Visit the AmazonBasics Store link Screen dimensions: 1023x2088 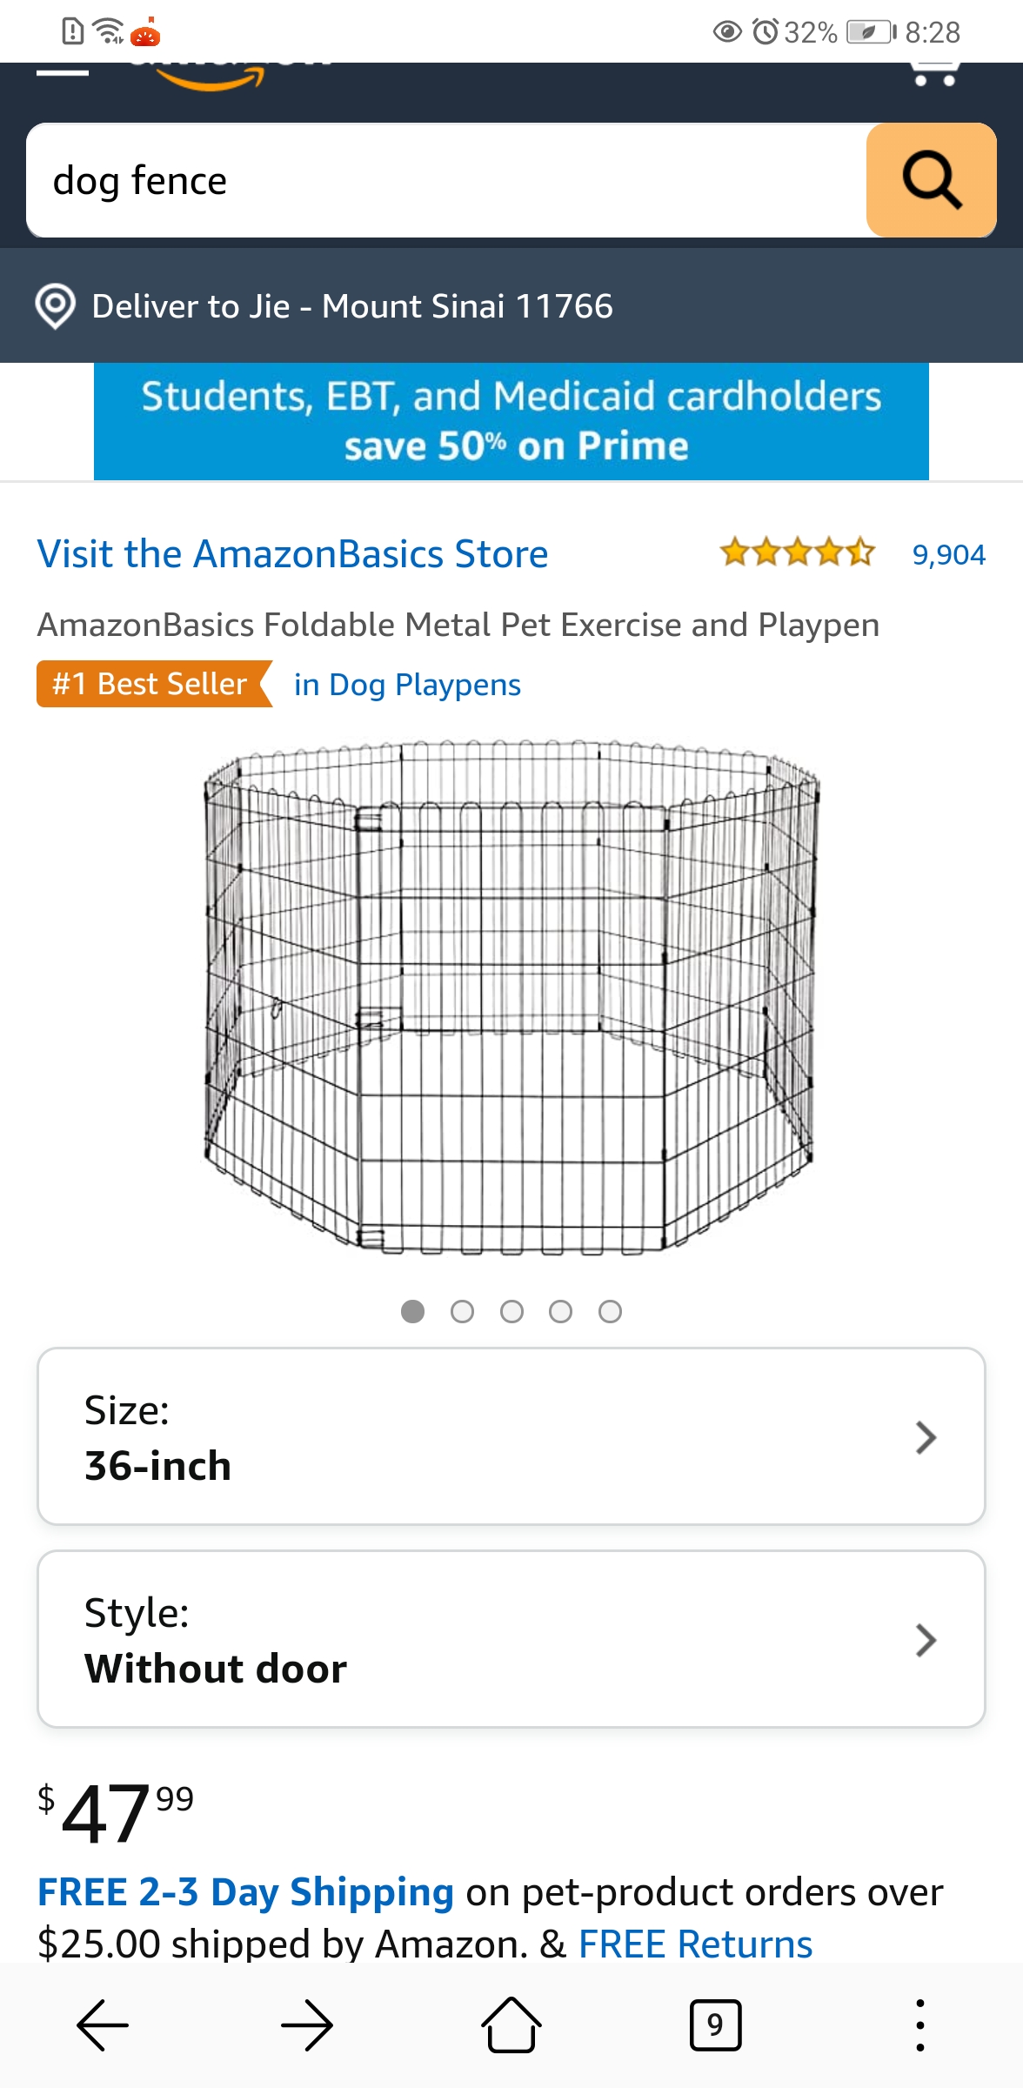click(292, 554)
